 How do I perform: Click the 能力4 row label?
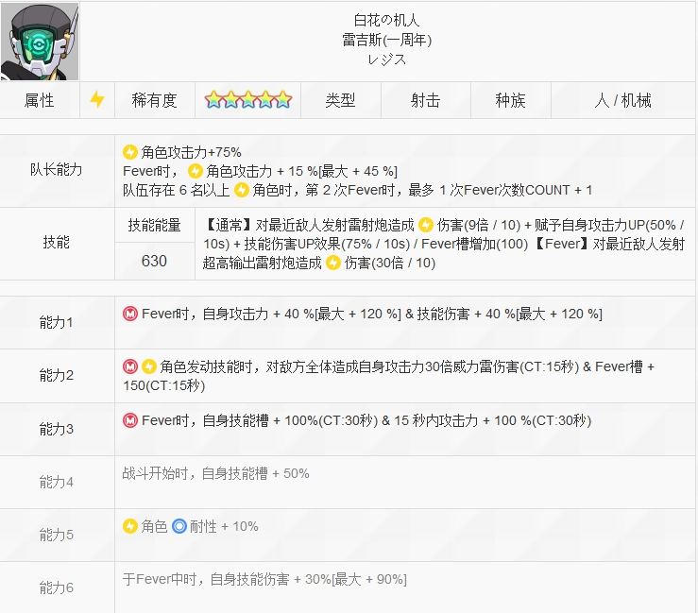point(57,482)
